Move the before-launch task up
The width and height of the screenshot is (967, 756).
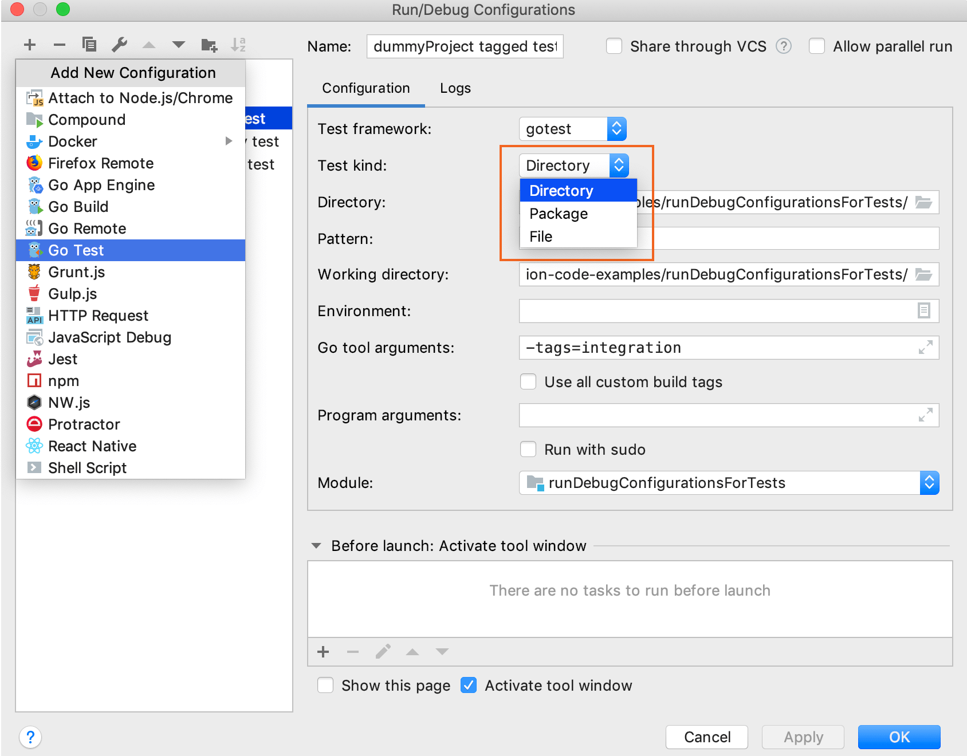pos(412,652)
